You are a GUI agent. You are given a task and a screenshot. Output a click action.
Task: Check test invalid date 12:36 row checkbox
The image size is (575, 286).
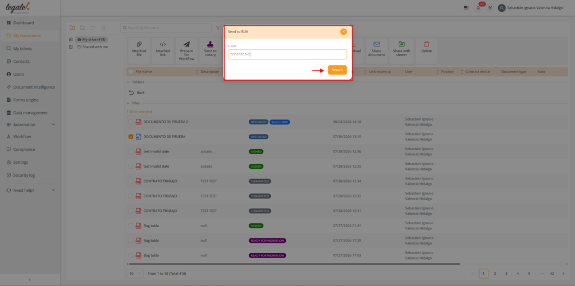[131, 151]
